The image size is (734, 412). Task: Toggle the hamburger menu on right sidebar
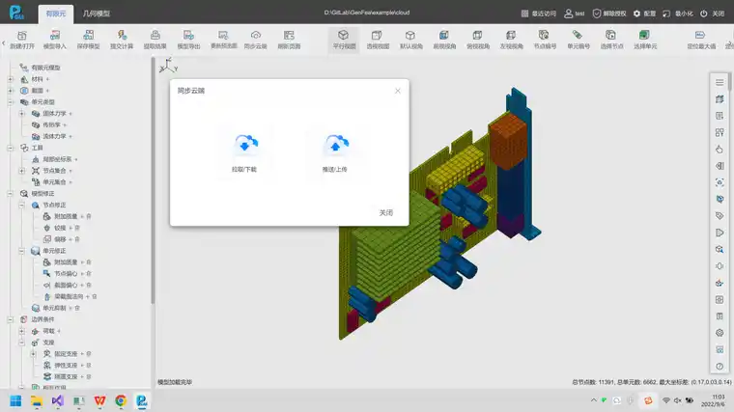720,81
